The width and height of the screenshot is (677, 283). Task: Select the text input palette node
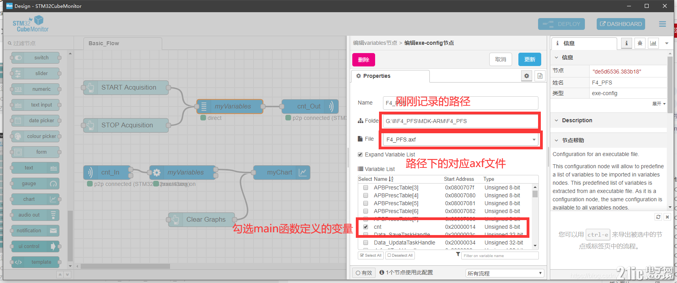pyautogui.click(x=35, y=105)
